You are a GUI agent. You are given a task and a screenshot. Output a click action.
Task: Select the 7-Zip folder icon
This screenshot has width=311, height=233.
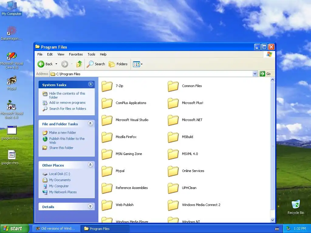pyautogui.click(x=107, y=86)
